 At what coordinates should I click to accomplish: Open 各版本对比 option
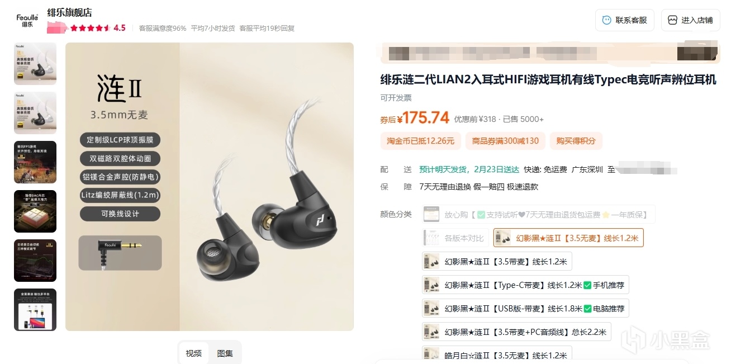(x=455, y=238)
